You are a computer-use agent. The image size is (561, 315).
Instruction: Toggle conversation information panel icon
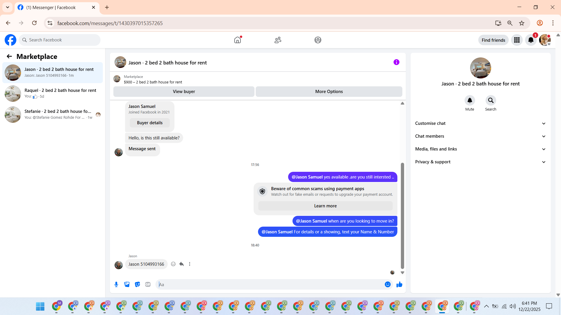coord(396,62)
